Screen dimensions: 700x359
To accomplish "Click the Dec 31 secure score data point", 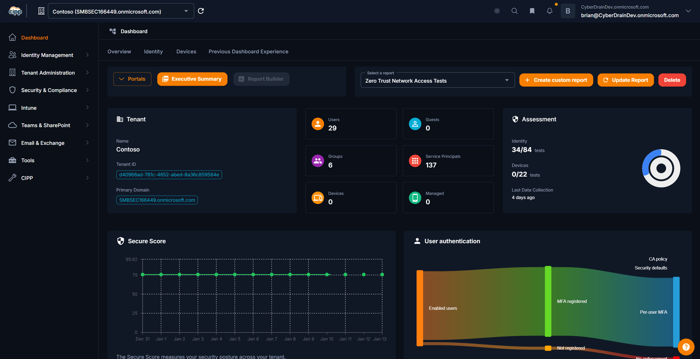I will (143, 274).
